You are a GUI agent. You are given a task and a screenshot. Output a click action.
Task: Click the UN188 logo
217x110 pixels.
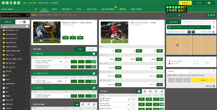11,3
